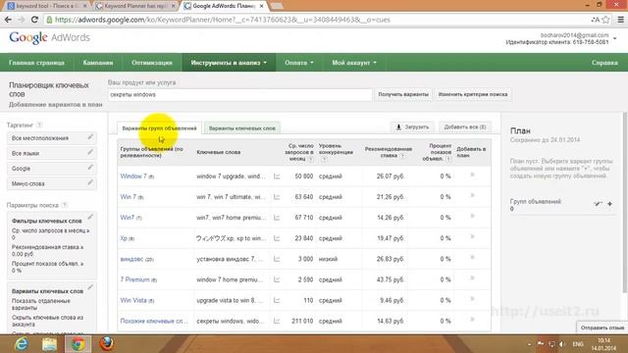Open trend chart icon for Win7 row
The width and height of the screenshot is (628, 353).
277,218
